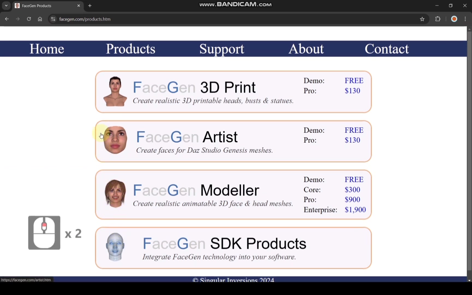Screen dimensions: 472x295
Task: Open the Home navigation item
Action: click(x=47, y=49)
